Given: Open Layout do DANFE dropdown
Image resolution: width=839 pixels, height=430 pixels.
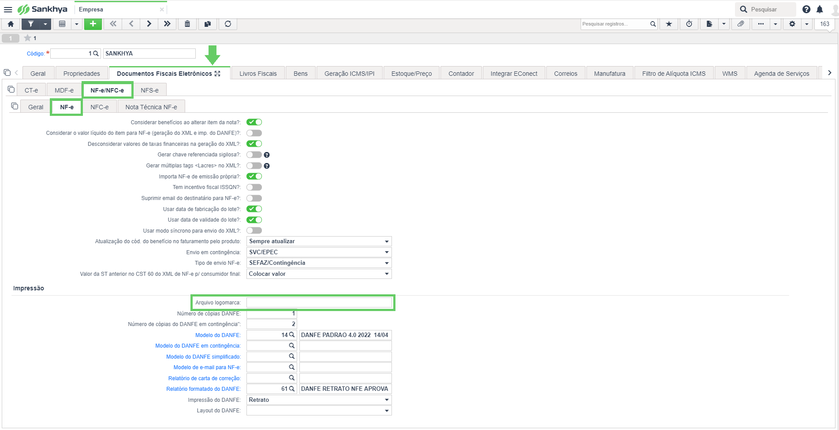Looking at the screenshot, I should click(319, 411).
